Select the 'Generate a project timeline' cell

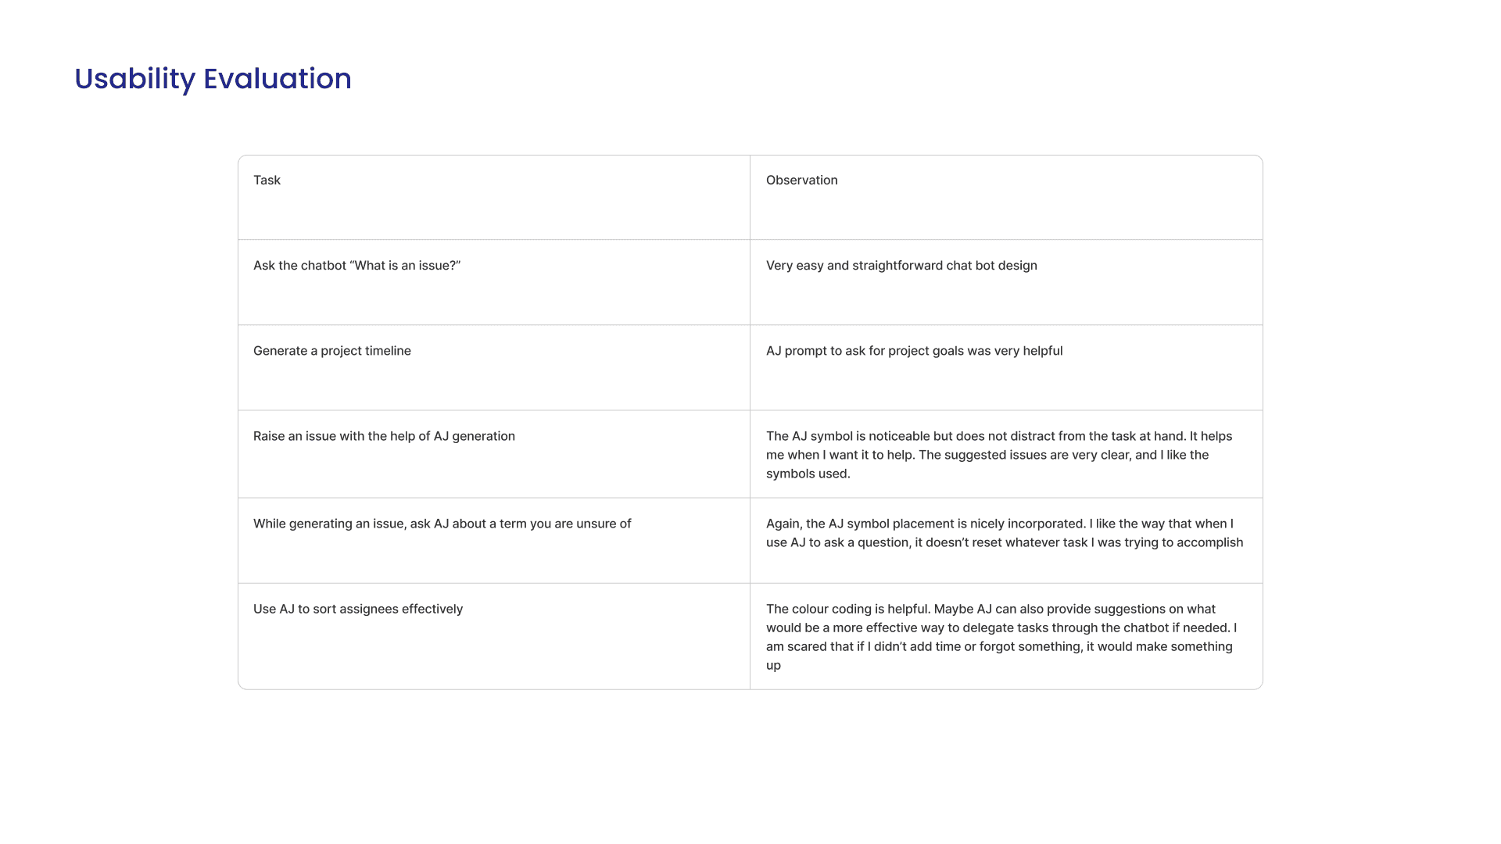[494, 367]
